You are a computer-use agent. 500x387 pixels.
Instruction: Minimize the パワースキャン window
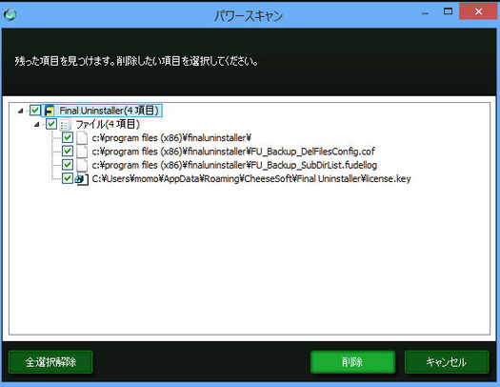425,12
